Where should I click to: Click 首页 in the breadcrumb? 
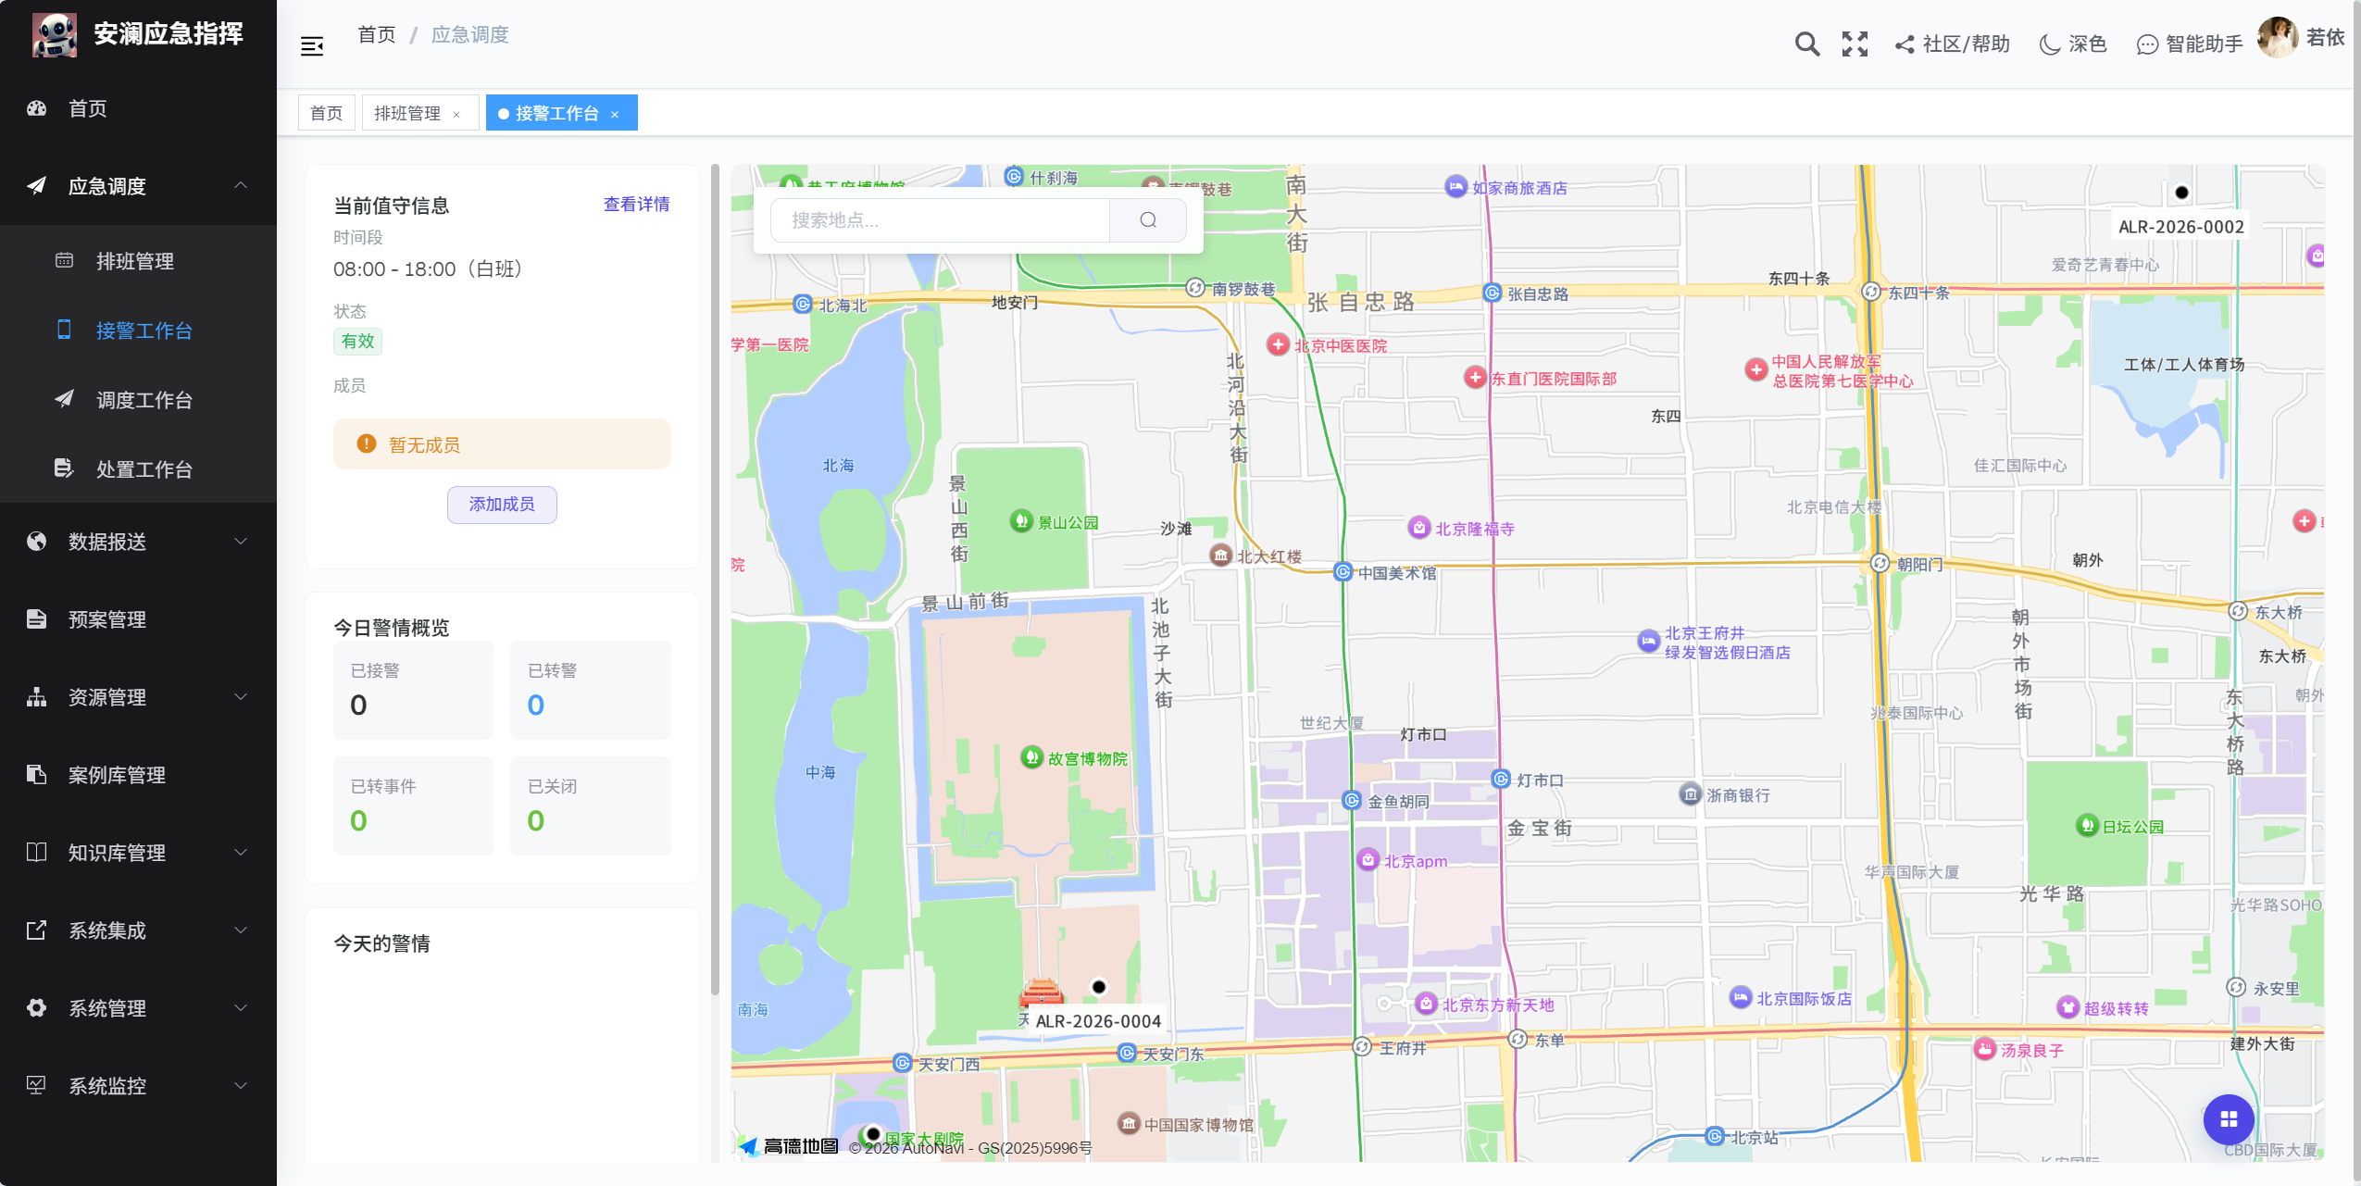376,35
